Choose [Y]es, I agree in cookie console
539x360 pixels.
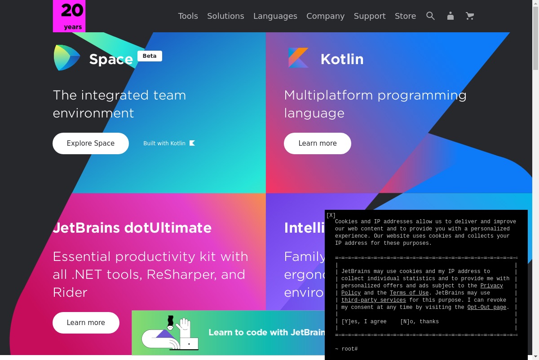[364, 321]
